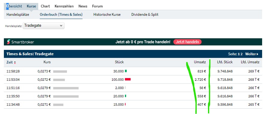Select Handelsplätze sub-tab
This screenshot has height=114, width=266.
pyautogui.click(x=18, y=15)
